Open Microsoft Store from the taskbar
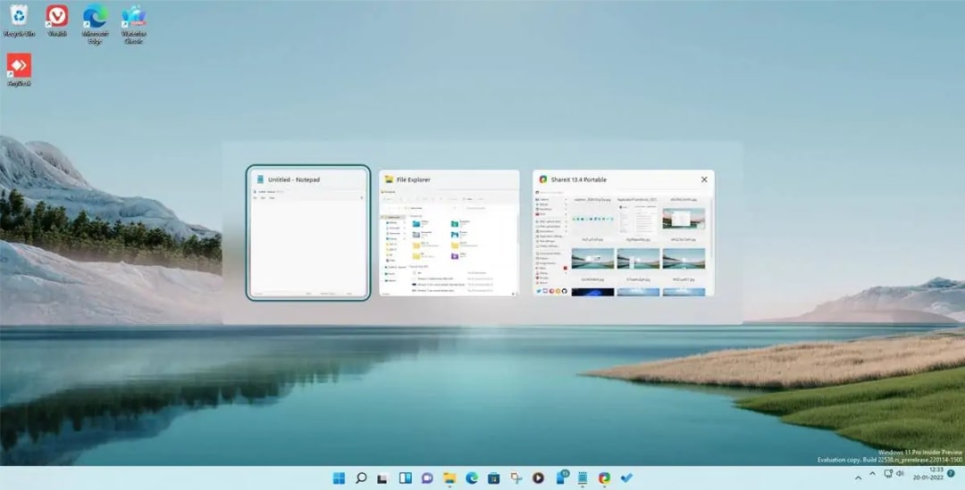Viewport: 965px width, 490px height. (493, 478)
